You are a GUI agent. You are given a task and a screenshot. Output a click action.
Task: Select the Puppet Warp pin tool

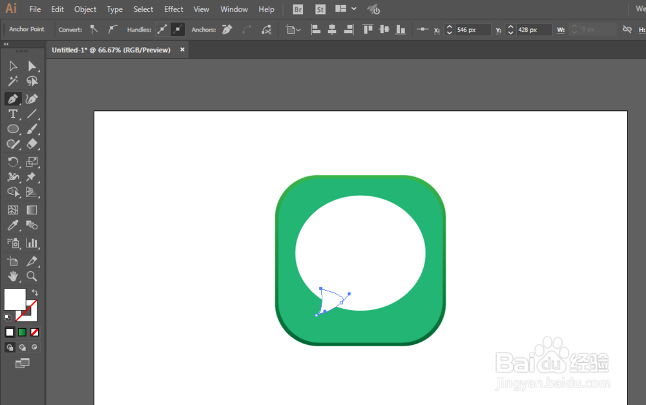tap(32, 177)
